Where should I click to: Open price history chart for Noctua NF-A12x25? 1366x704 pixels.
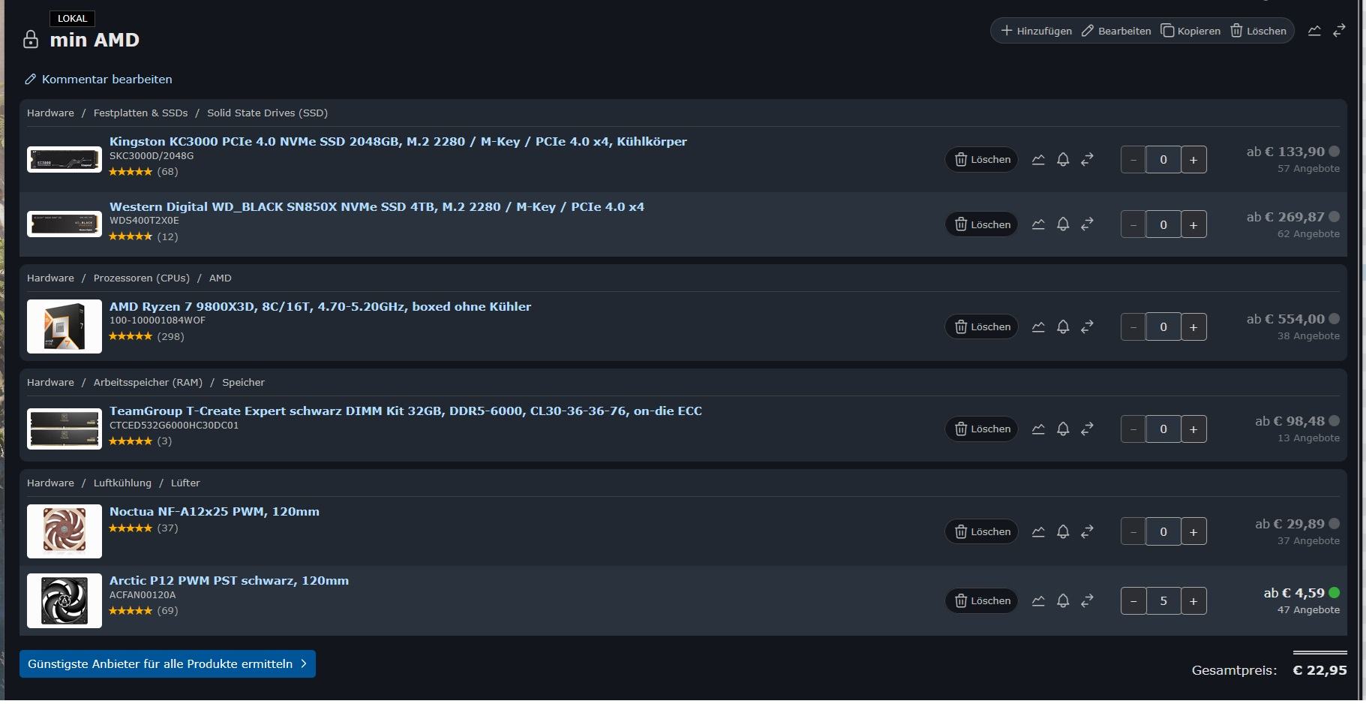click(1038, 531)
